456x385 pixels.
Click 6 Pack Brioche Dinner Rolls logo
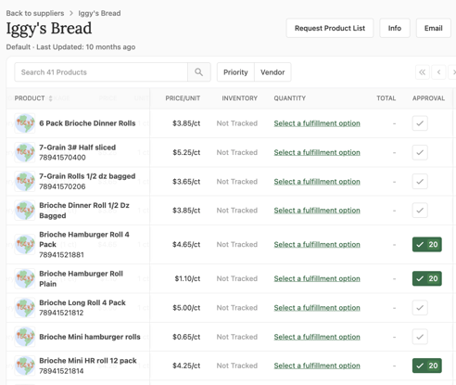point(25,123)
